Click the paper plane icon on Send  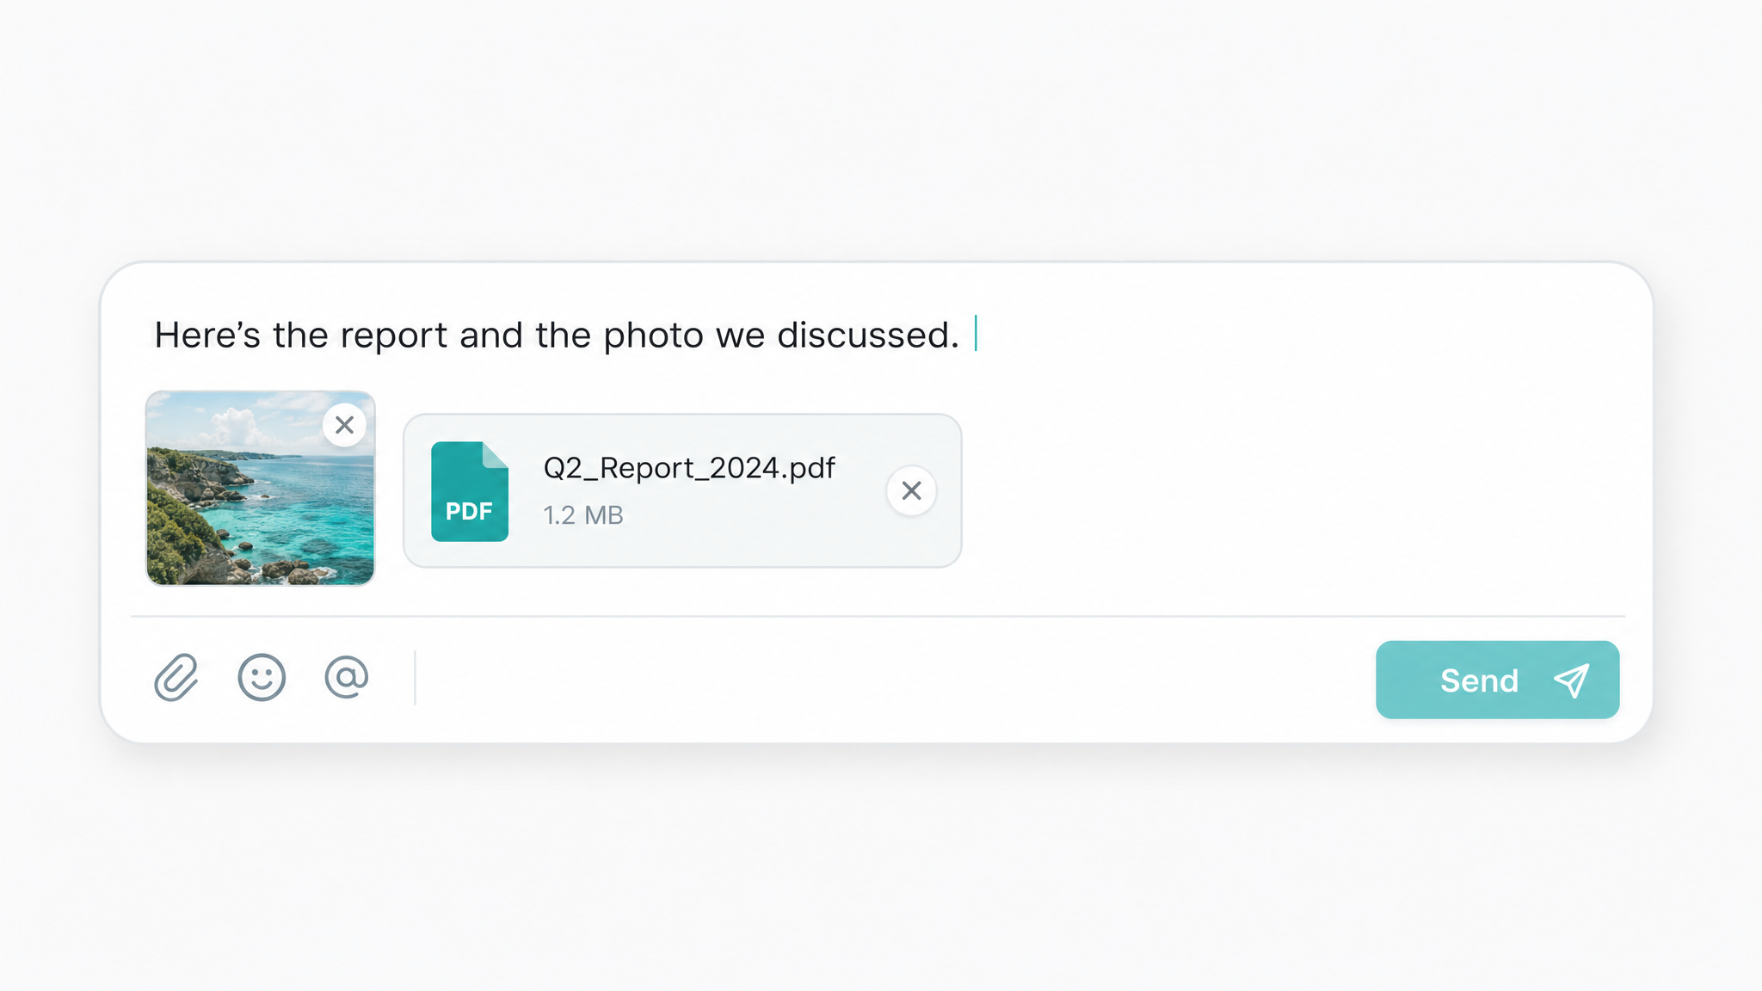[x=1571, y=680]
